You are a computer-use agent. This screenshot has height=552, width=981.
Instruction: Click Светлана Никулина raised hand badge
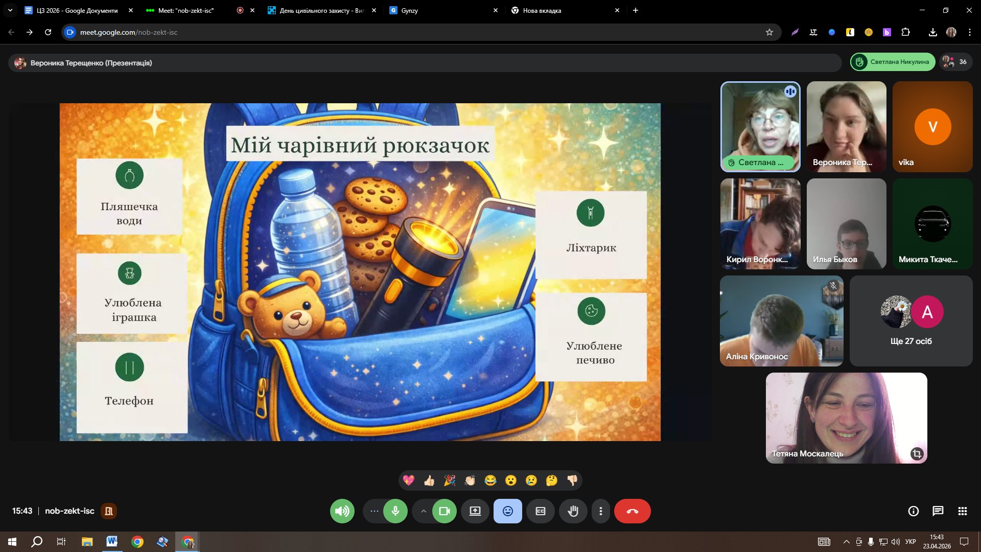tap(893, 62)
